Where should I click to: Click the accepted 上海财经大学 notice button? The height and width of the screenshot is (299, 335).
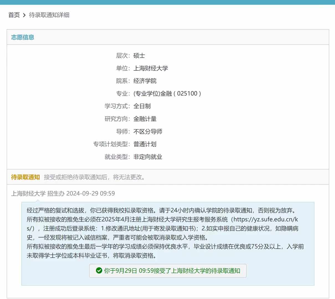[x=168, y=271]
